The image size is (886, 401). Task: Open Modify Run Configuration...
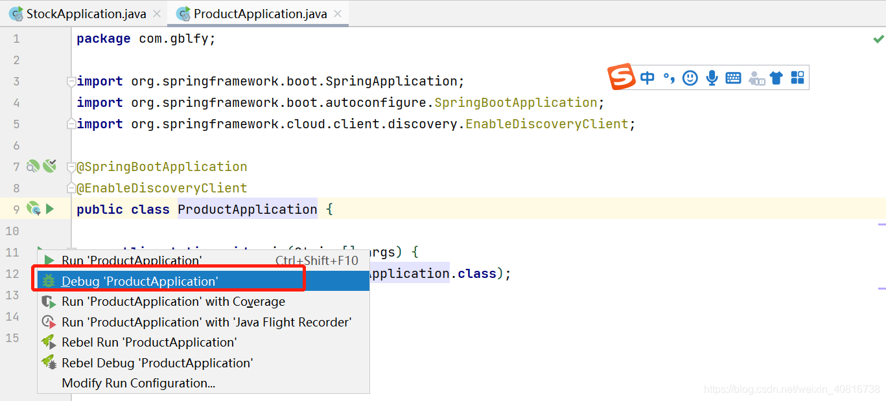204,383
